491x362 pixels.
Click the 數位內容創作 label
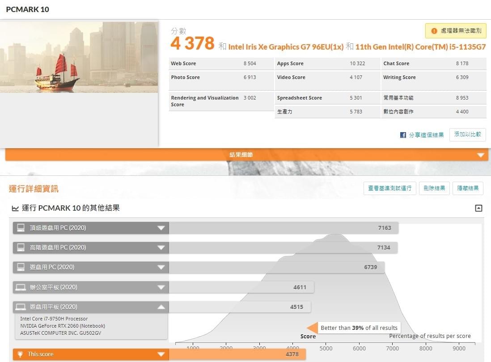point(398,112)
